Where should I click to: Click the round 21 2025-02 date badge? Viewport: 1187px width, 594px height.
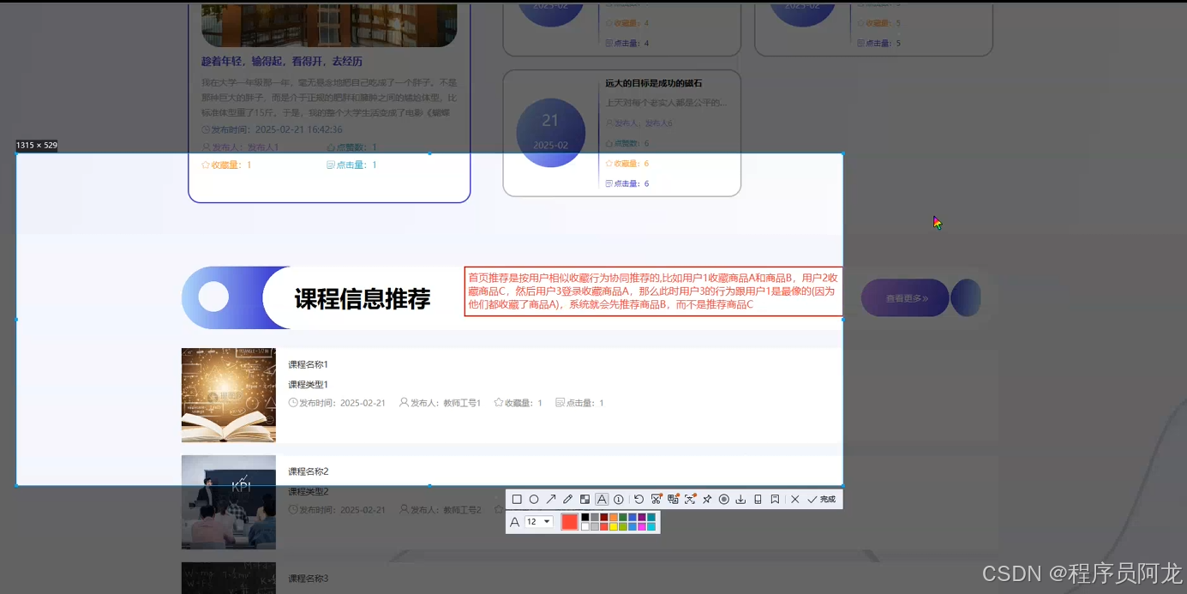pyautogui.click(x=550, y=132)
